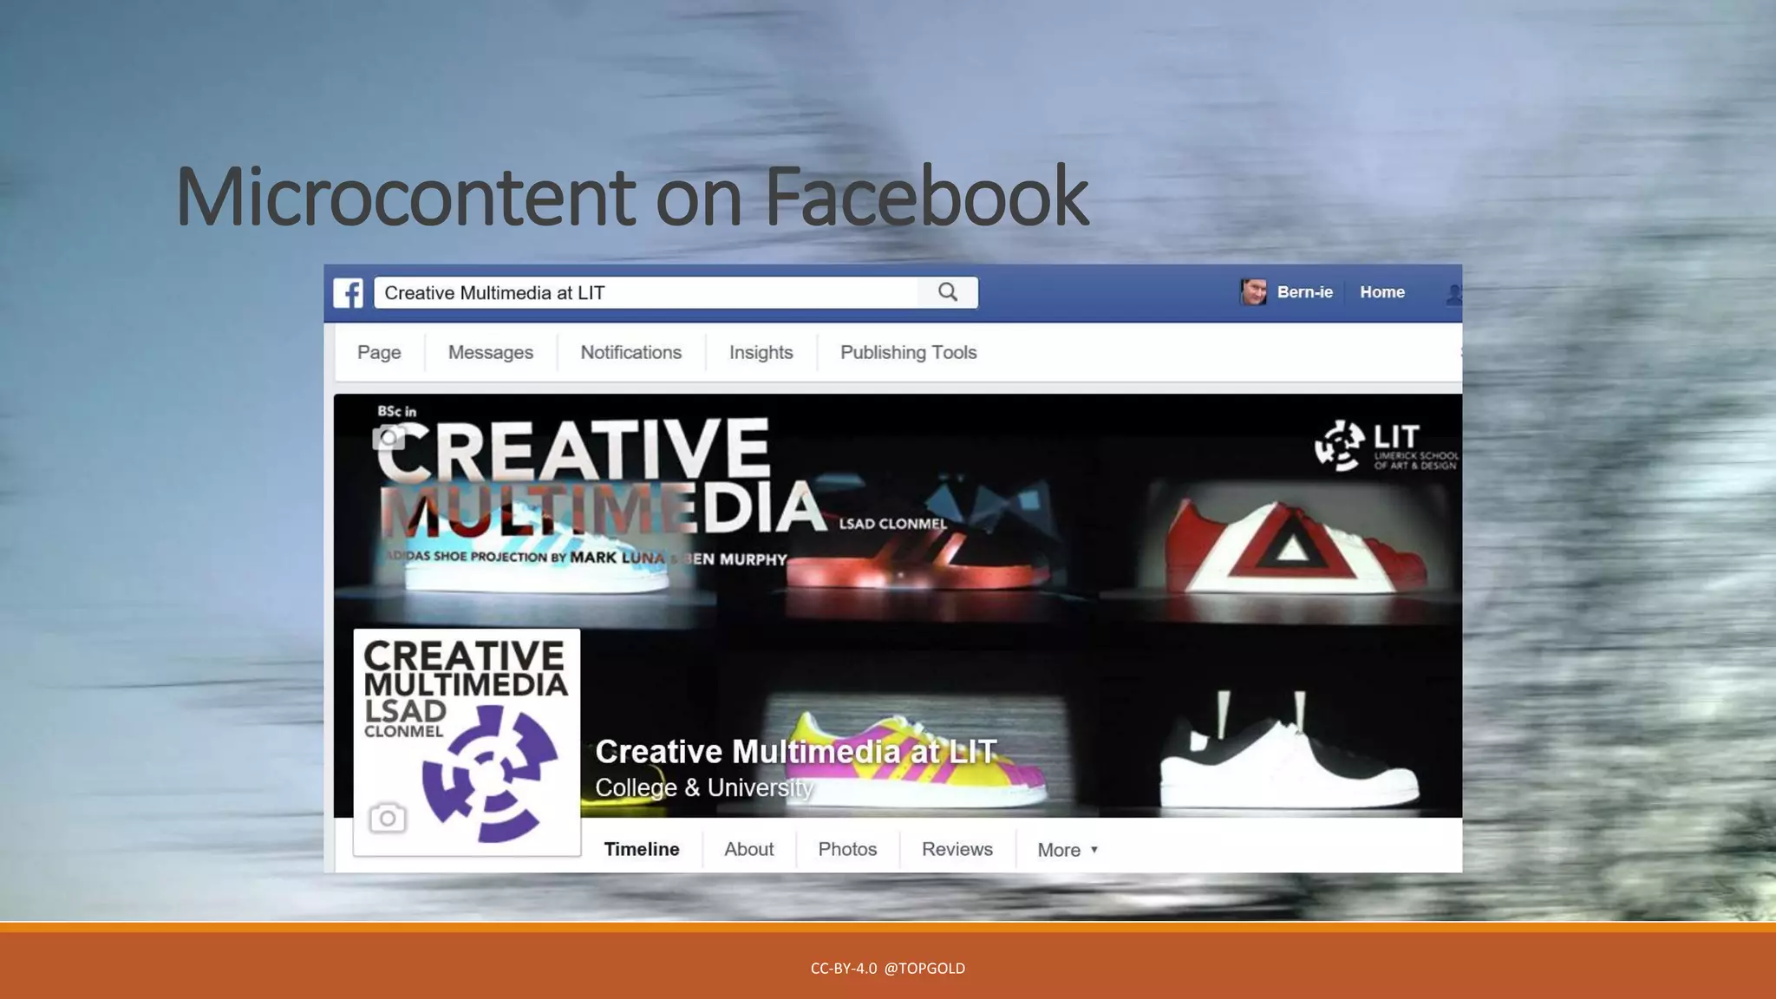This screenshot has width=1776, height=999.
Task: Open the Page tab
Action: 379,352
